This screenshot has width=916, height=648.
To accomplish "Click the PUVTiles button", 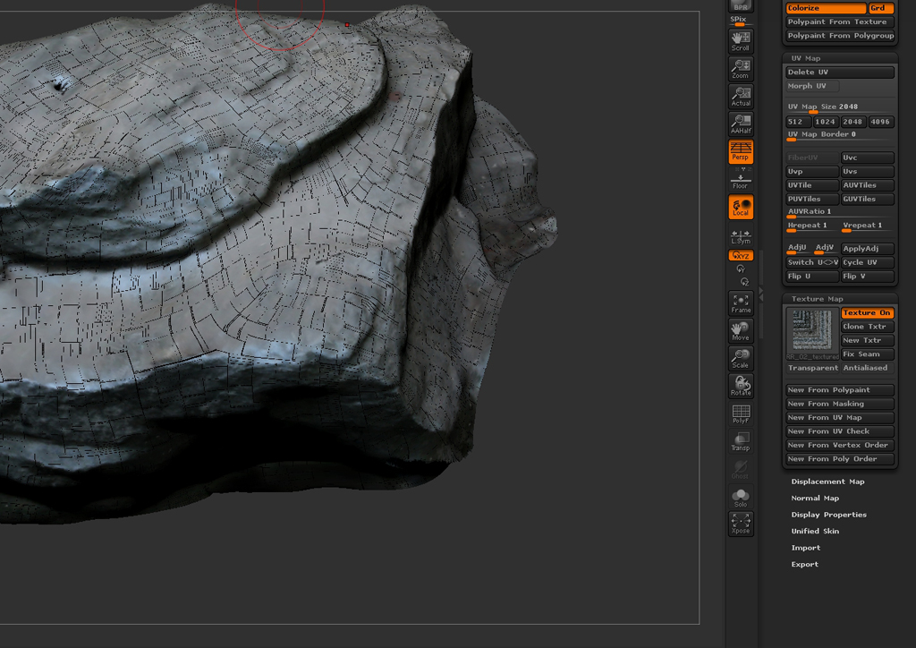I will pyautogui.click(x=812, y=200).
